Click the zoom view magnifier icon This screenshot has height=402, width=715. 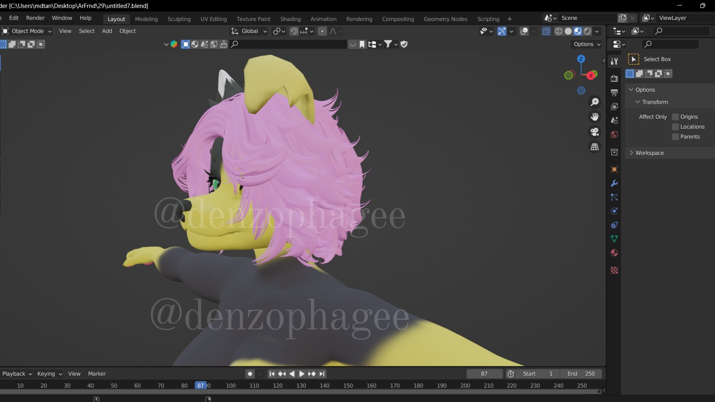[x=595, y=102]
